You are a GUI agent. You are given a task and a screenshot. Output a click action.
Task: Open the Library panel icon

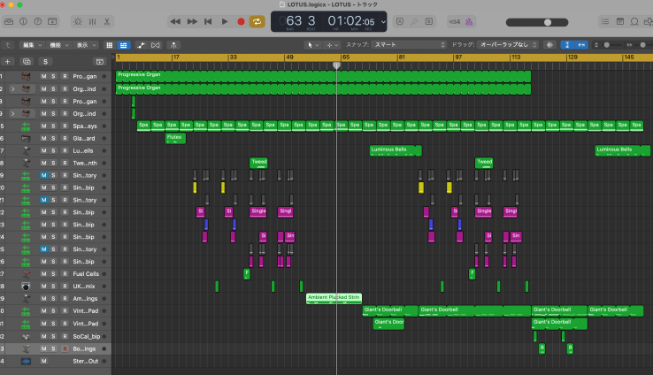[x=8, y=21]
